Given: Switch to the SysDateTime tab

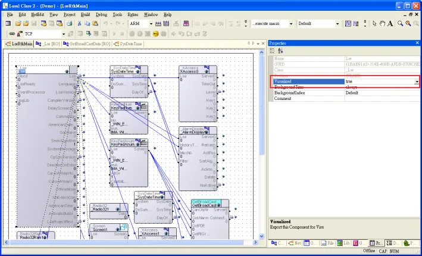Looking at the screenshot, I should tap(128, 43).
